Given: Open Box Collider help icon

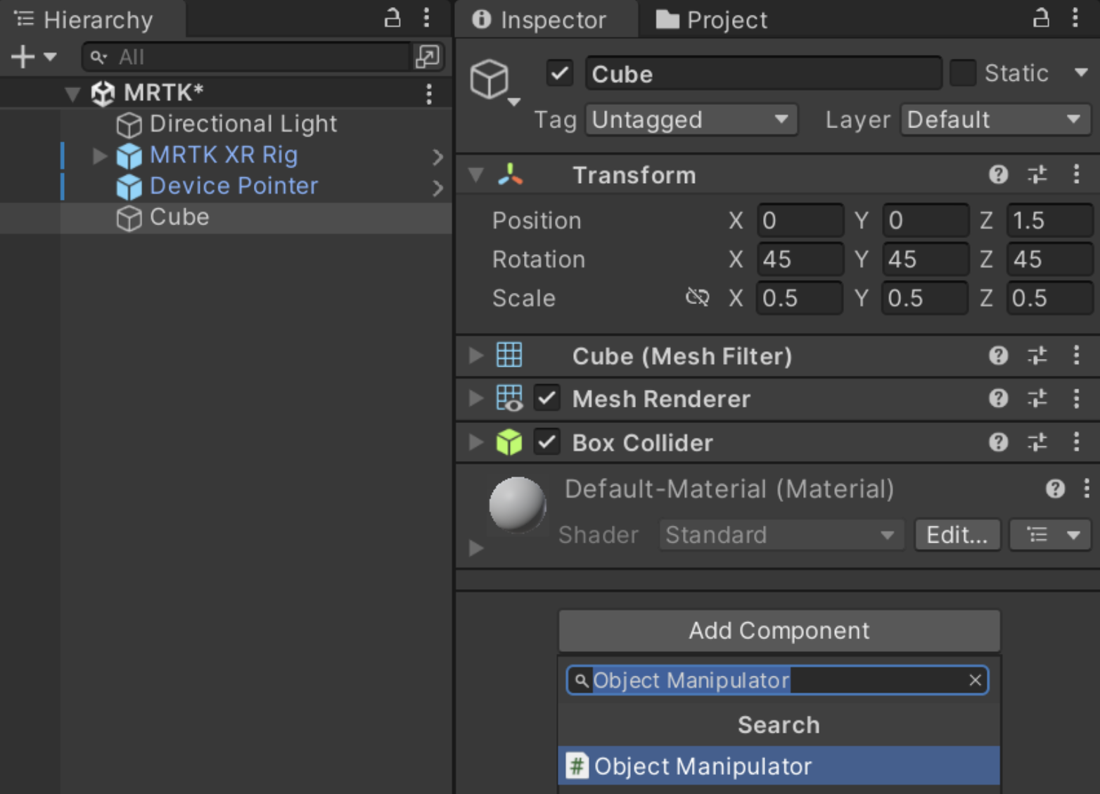Looking at the screenshot, I should coord(998,442).
